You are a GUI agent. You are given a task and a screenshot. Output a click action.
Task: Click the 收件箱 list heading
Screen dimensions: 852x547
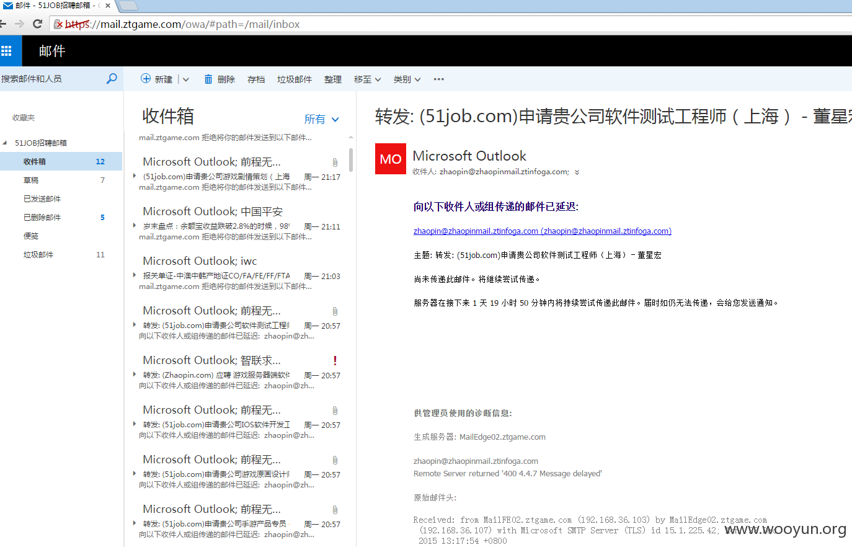coord(168,116)
